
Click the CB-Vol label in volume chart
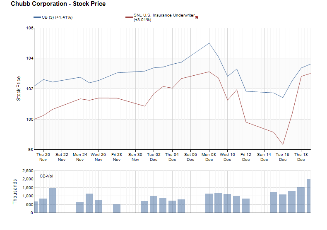(x=46, y=176)
